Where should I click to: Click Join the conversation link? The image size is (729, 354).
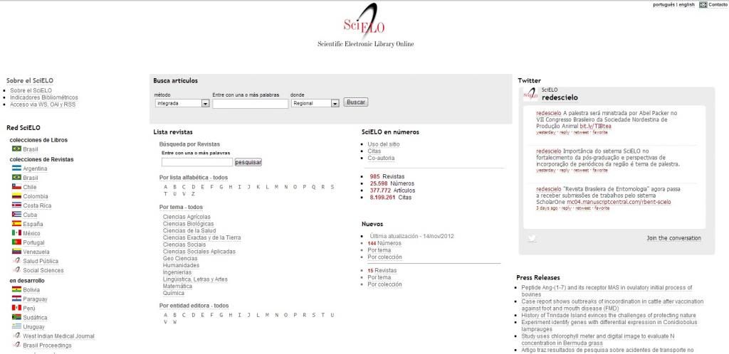pyautogui.click(x=673, y=238)
